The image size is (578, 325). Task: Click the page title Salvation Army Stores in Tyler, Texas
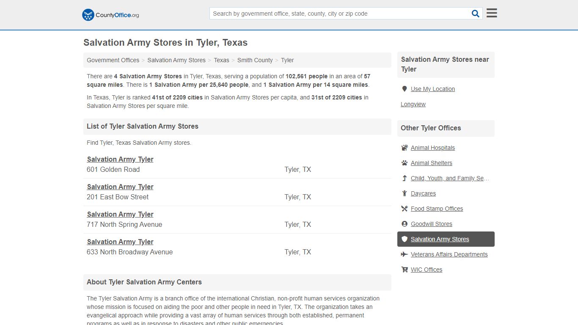(165, 43)
